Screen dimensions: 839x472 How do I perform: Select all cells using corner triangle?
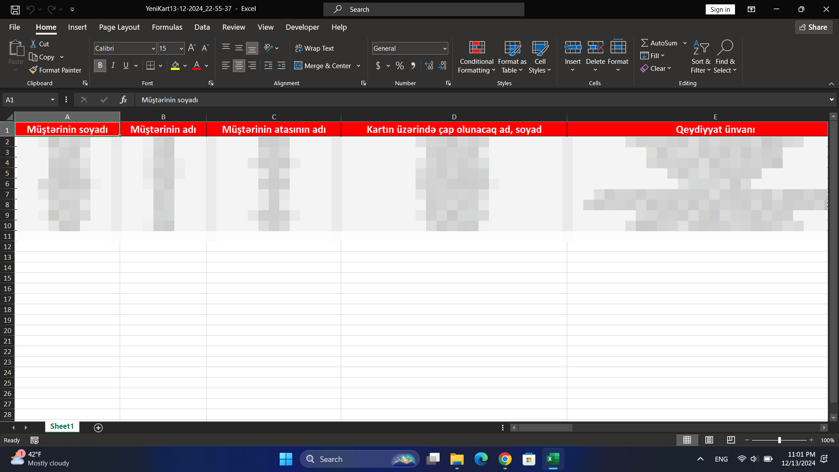pos(9,117)
